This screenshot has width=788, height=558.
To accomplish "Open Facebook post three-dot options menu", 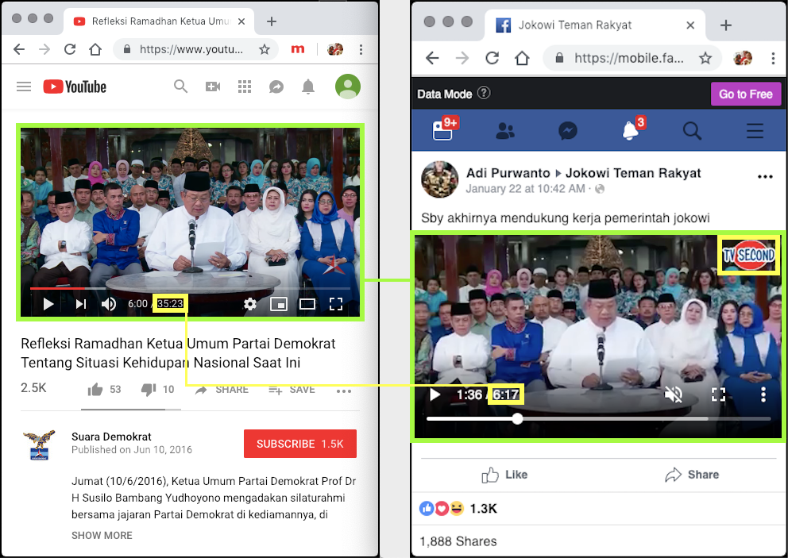I will (x=765, y=177).
